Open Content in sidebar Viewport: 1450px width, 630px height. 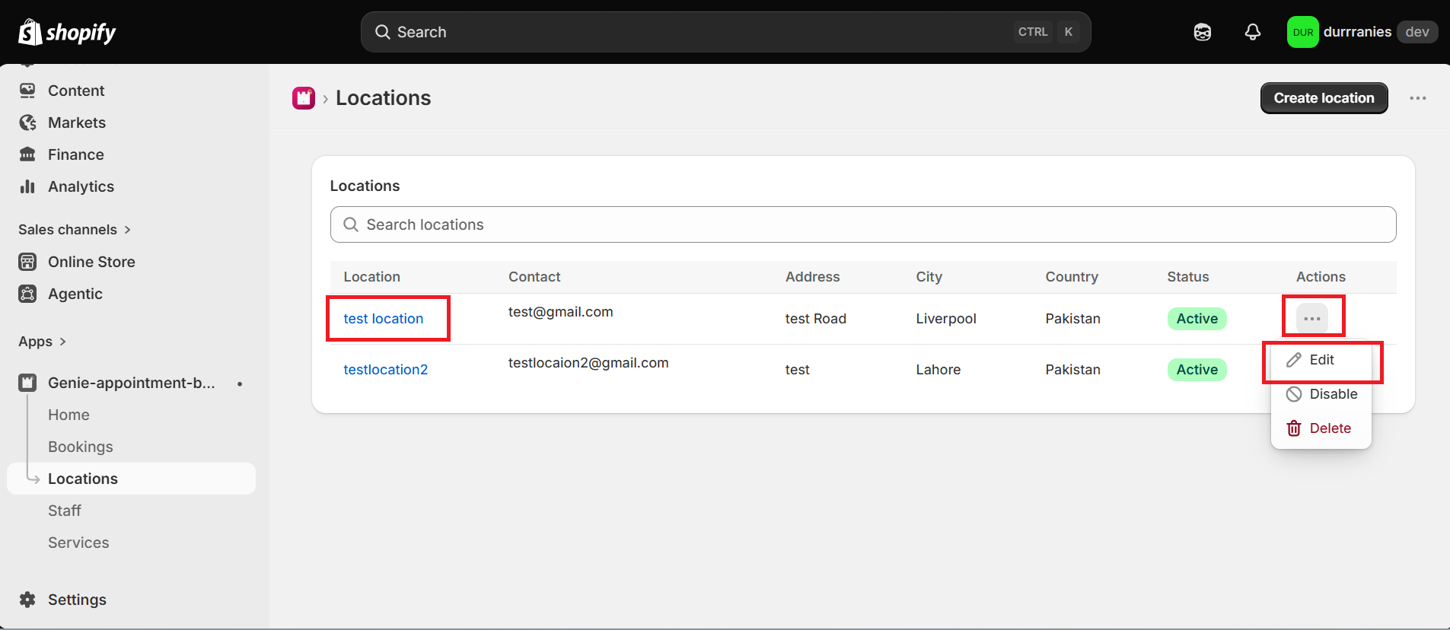[x=76, y=91]
